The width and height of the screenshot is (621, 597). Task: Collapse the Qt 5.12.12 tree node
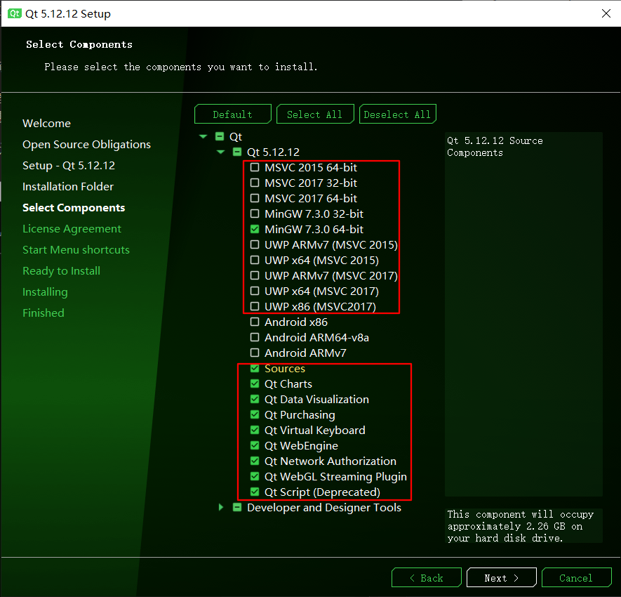pyautogui.click(x=220, y=152)
